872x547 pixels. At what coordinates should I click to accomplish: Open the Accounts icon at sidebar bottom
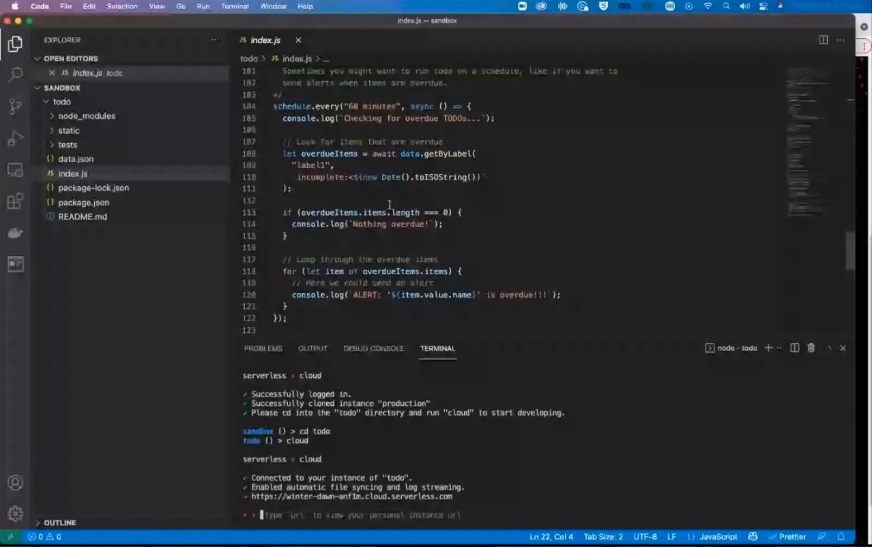coord(15,483)
